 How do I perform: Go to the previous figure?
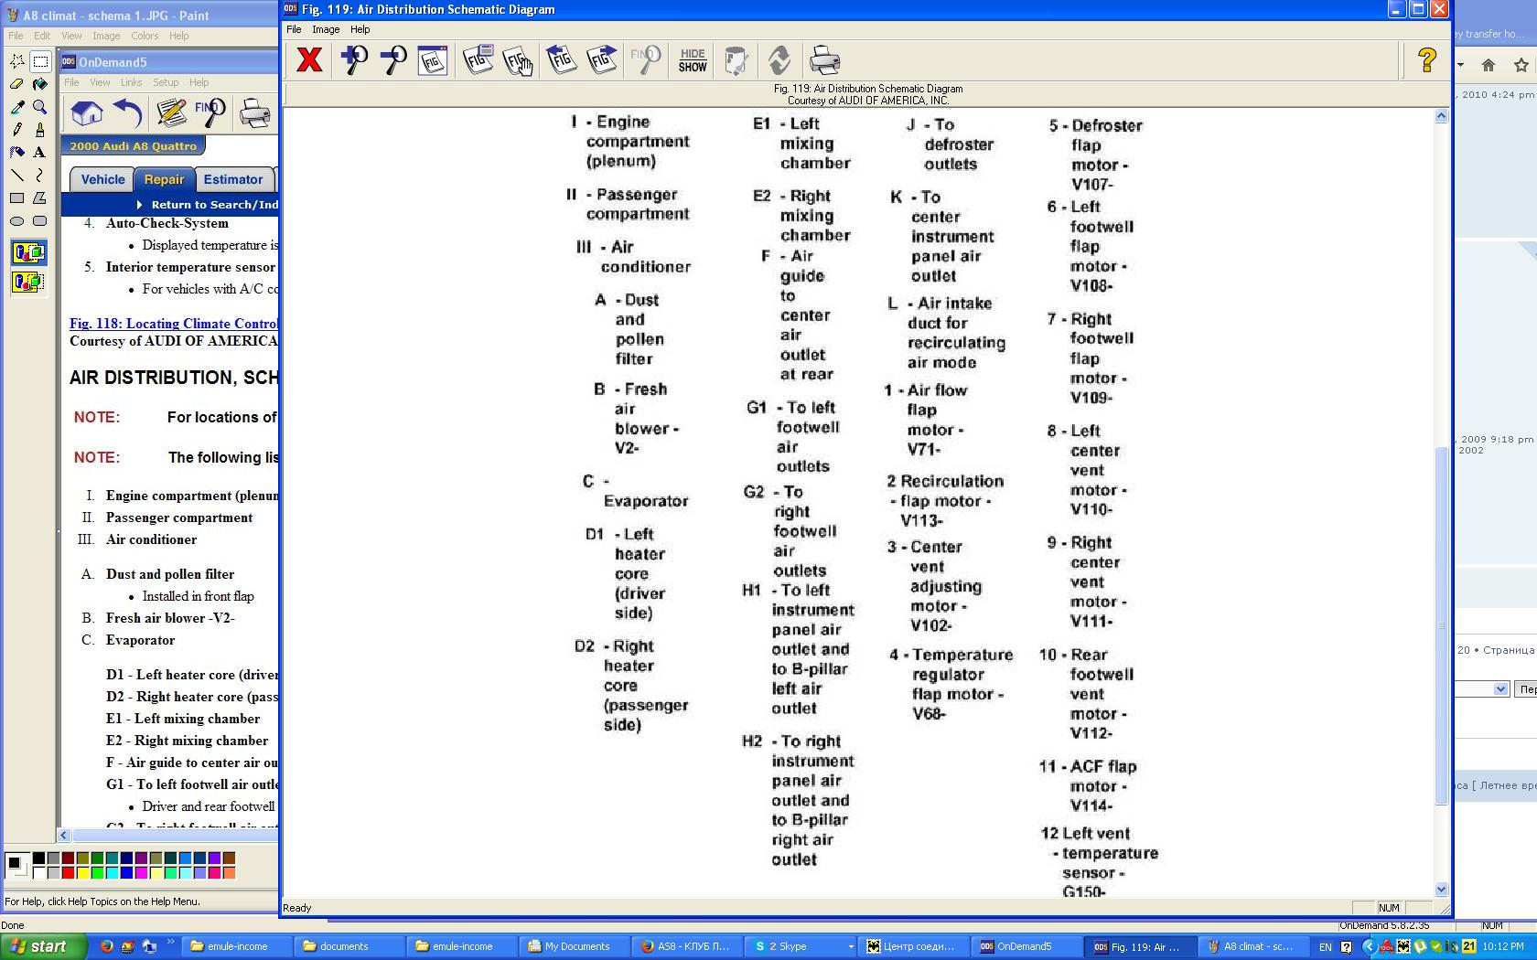[561, 60]
